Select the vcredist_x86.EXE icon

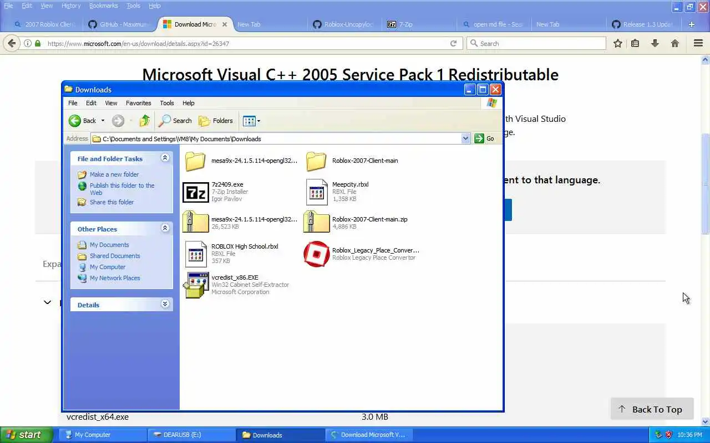tap(196, 285)
